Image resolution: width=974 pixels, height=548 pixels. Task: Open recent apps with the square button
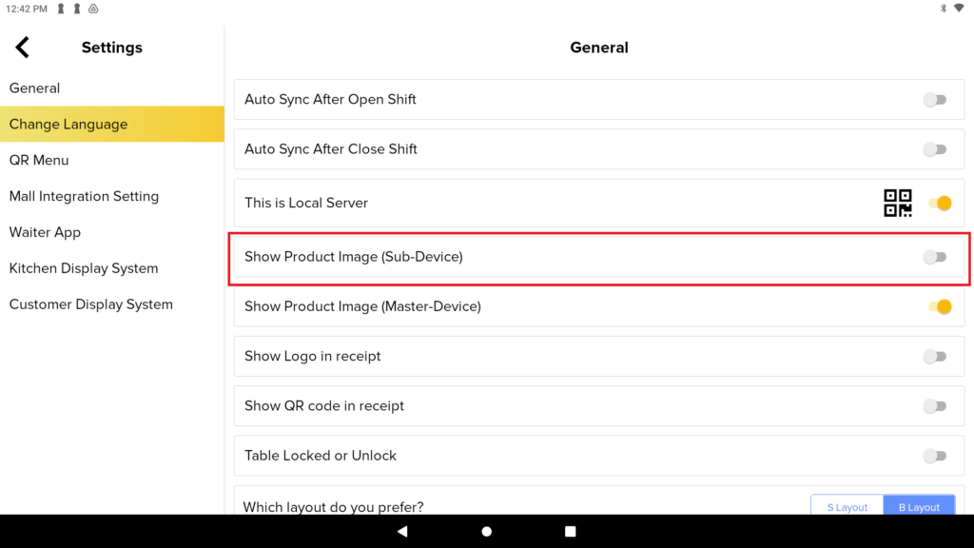coord(571,531)
